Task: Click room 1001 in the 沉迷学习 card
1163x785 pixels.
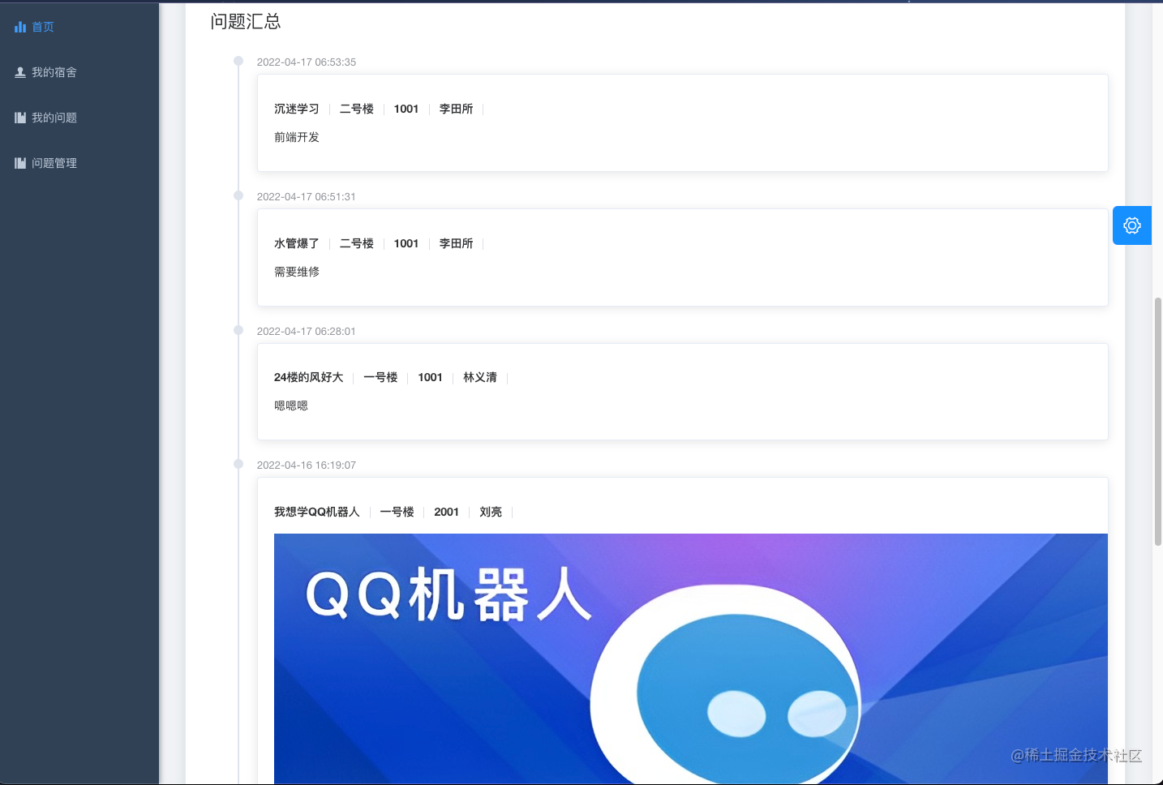Action: (406, 109)
